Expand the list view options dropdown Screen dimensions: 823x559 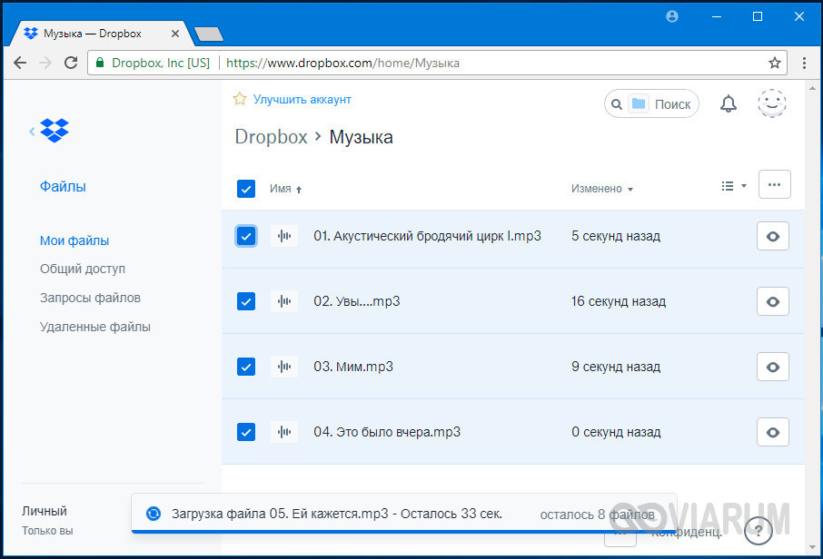point(733,186)
